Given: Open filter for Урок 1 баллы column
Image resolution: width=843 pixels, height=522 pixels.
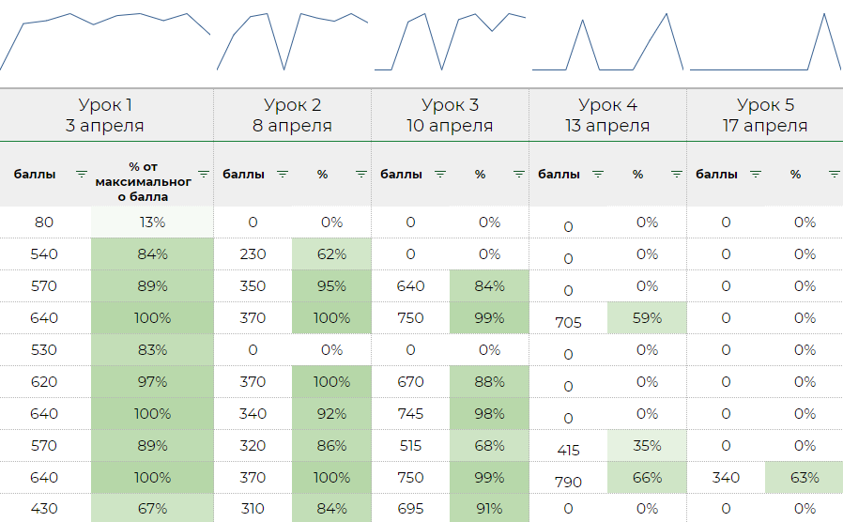Looking at the screenshot, I should click(81, 174).
